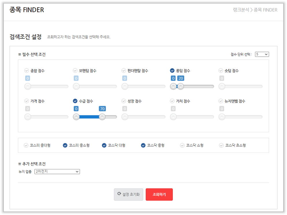Enable the 모멘텀 점수 checkbox
Image resolution: width=287 pixels, height=215 pixels.
[75, 71]
